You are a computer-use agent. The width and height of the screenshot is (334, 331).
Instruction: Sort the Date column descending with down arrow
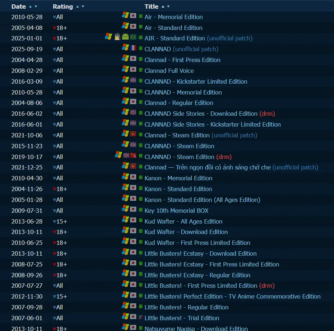click(x=36, y=6)
